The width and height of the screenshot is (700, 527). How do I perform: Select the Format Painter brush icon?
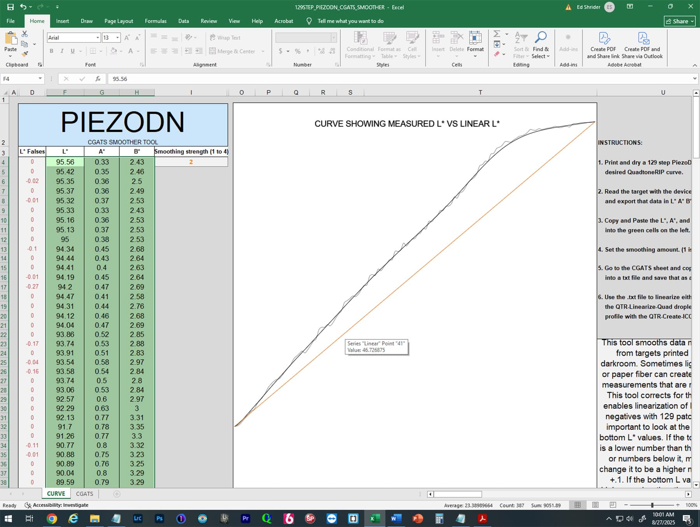tap(24, 54)
